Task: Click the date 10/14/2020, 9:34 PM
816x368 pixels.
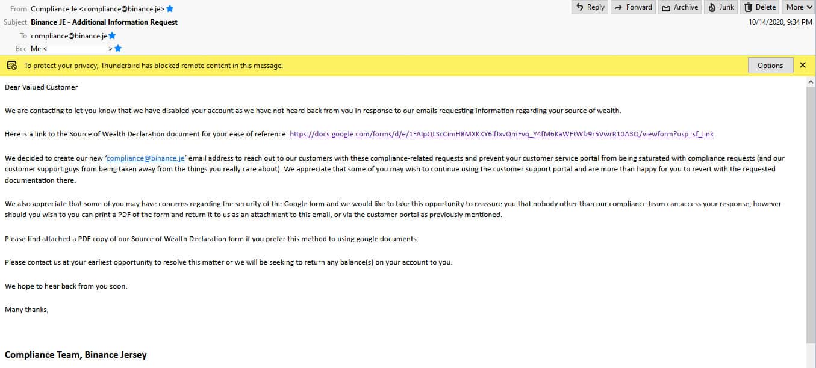Action: (780, 22)
